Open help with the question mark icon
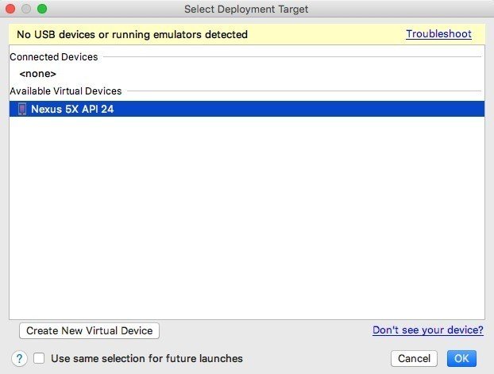 coord(21,359)
